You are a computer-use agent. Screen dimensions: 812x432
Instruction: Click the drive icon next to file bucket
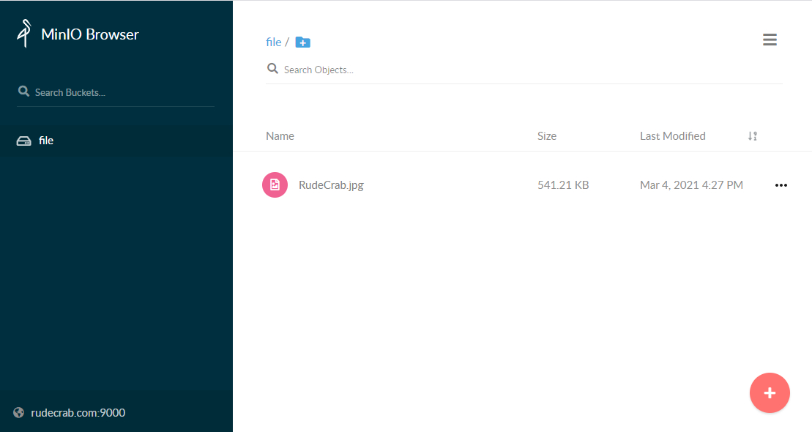click(24, 141)
